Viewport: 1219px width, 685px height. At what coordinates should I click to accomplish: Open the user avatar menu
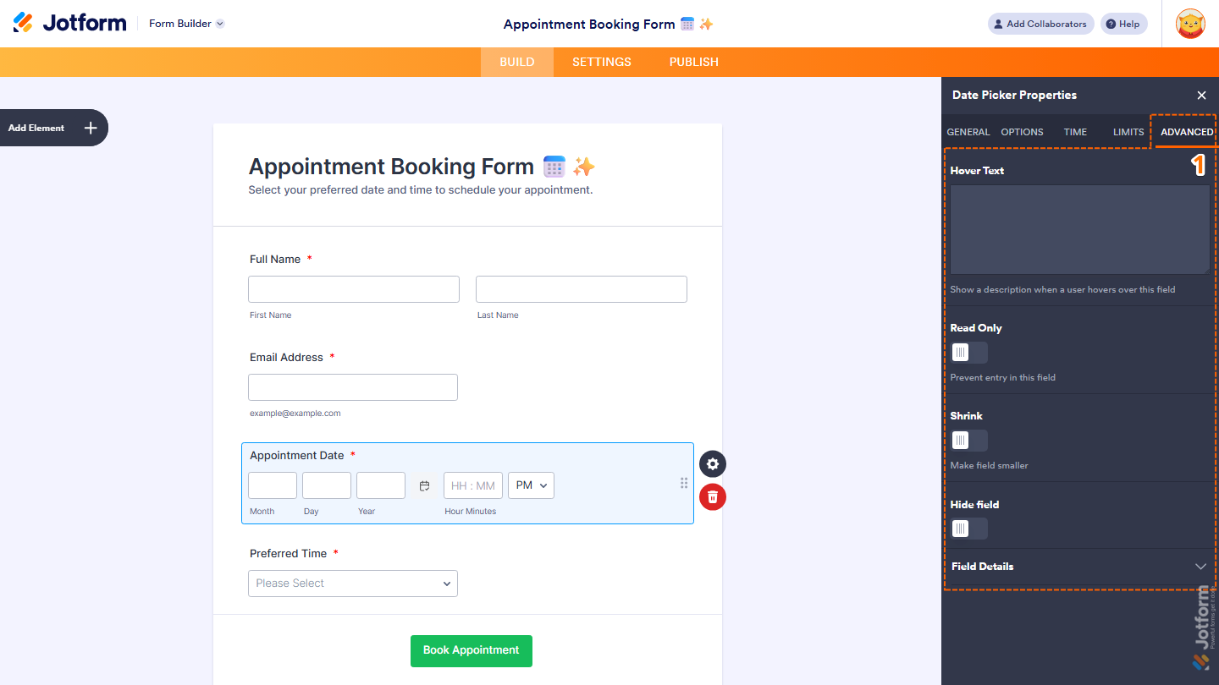[x=1190, y=24]
